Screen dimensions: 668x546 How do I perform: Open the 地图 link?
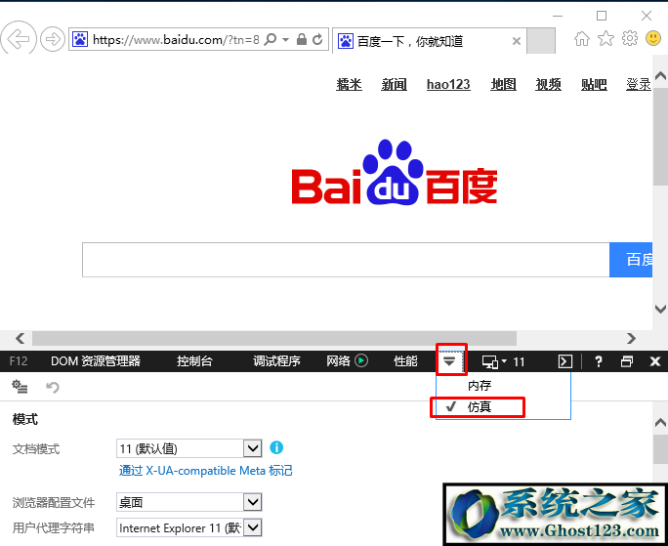(504, 84)
